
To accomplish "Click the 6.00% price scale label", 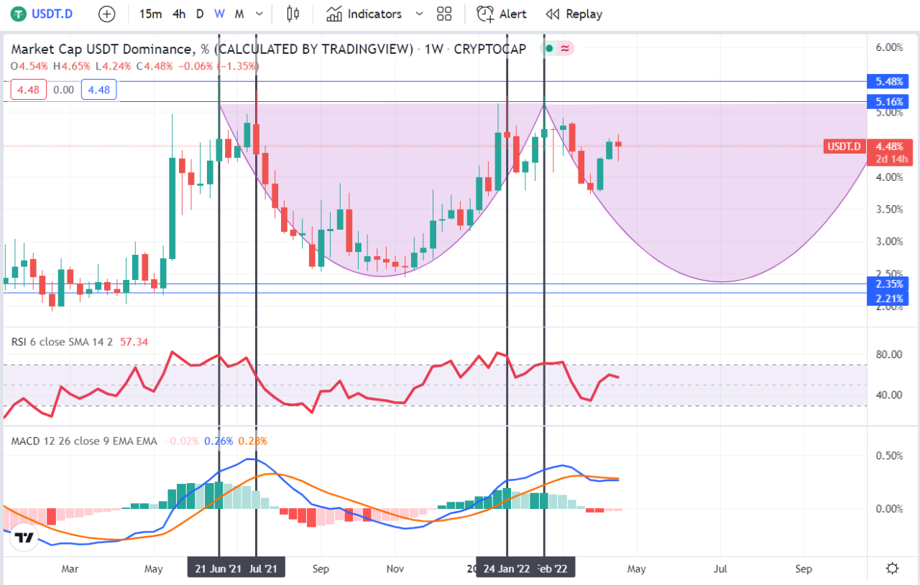I will tap(889, 47).
